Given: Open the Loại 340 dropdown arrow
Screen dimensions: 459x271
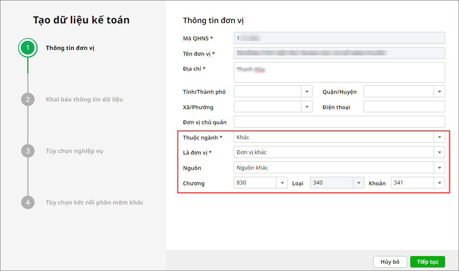Looking at the screenshot, I should point(359,183).
